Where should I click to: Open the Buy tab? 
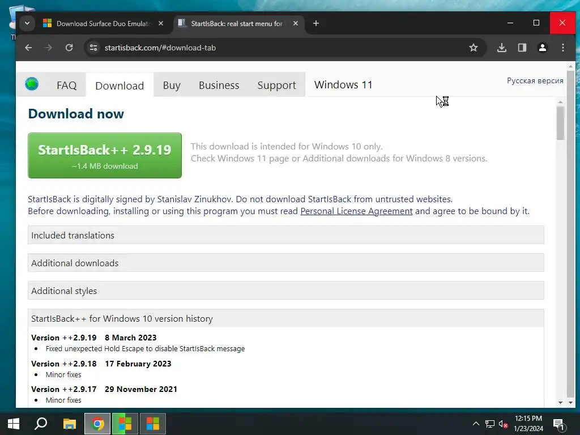click(172, 86)
